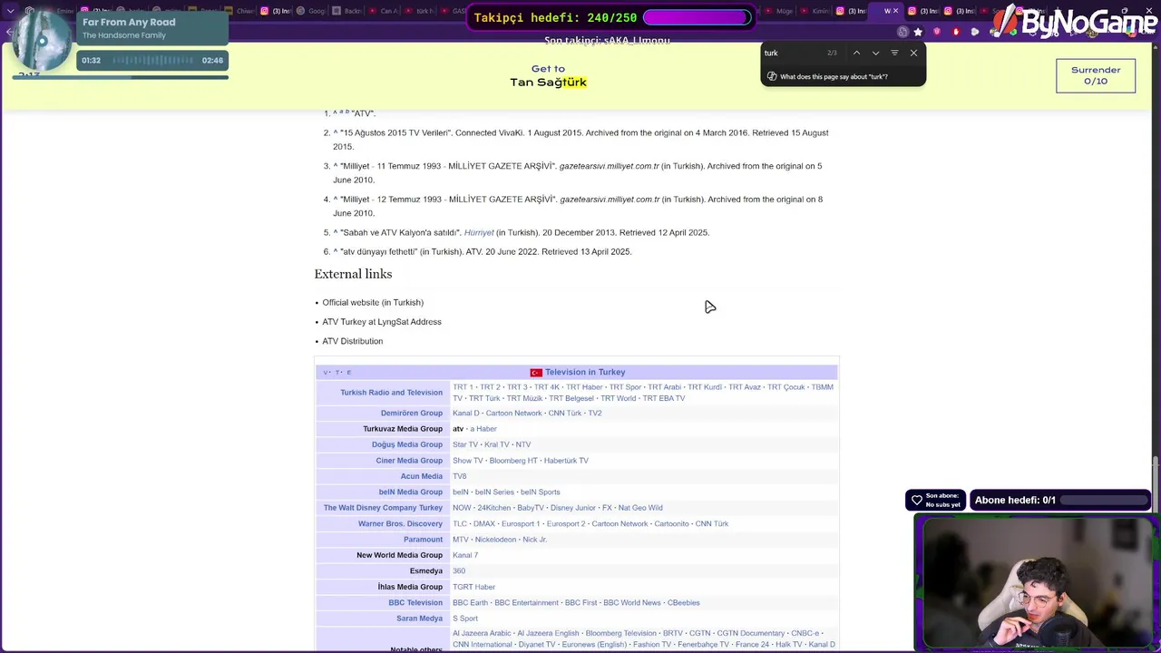This screenshot has height=653, width=1161.
Task: Switch to the Can A browser tab
Action: click(x=384, y=11)
